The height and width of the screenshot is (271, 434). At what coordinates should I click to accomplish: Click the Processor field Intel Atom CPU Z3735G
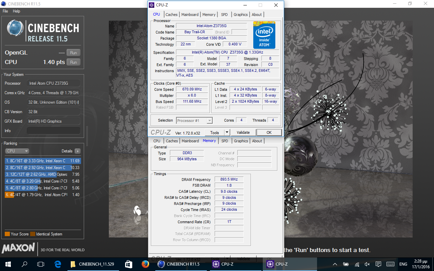(x=54, y=83)
